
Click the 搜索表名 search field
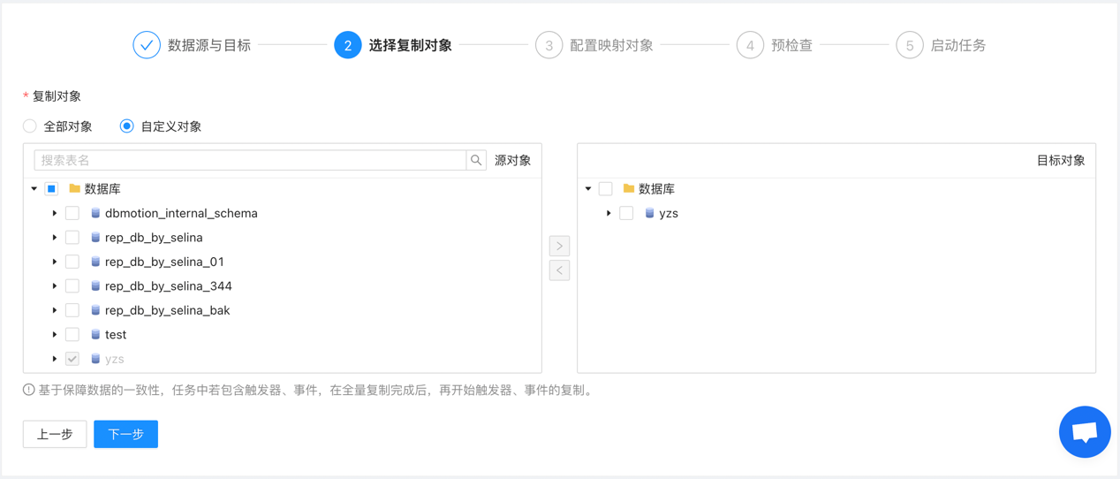pos(250,160)
